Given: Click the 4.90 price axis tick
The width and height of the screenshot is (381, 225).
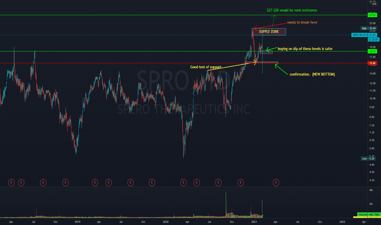Looking at the screenshot, I should click(x=372, y=165).
